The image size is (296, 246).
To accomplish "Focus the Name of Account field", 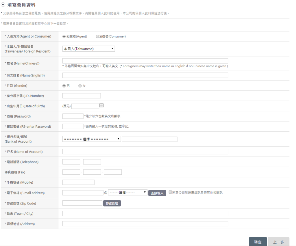I will (x=145, y=152).
